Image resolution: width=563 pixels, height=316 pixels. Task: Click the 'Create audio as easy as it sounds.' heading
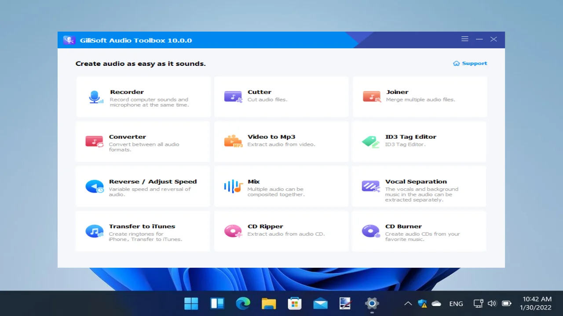tap(141, 64)
